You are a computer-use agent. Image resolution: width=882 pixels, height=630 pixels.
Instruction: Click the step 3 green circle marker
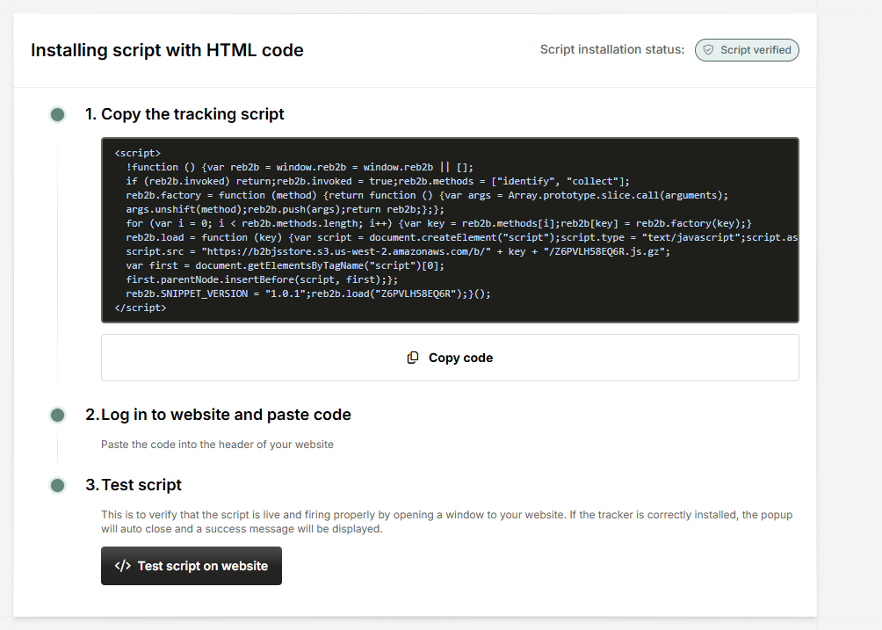(57, 485)
